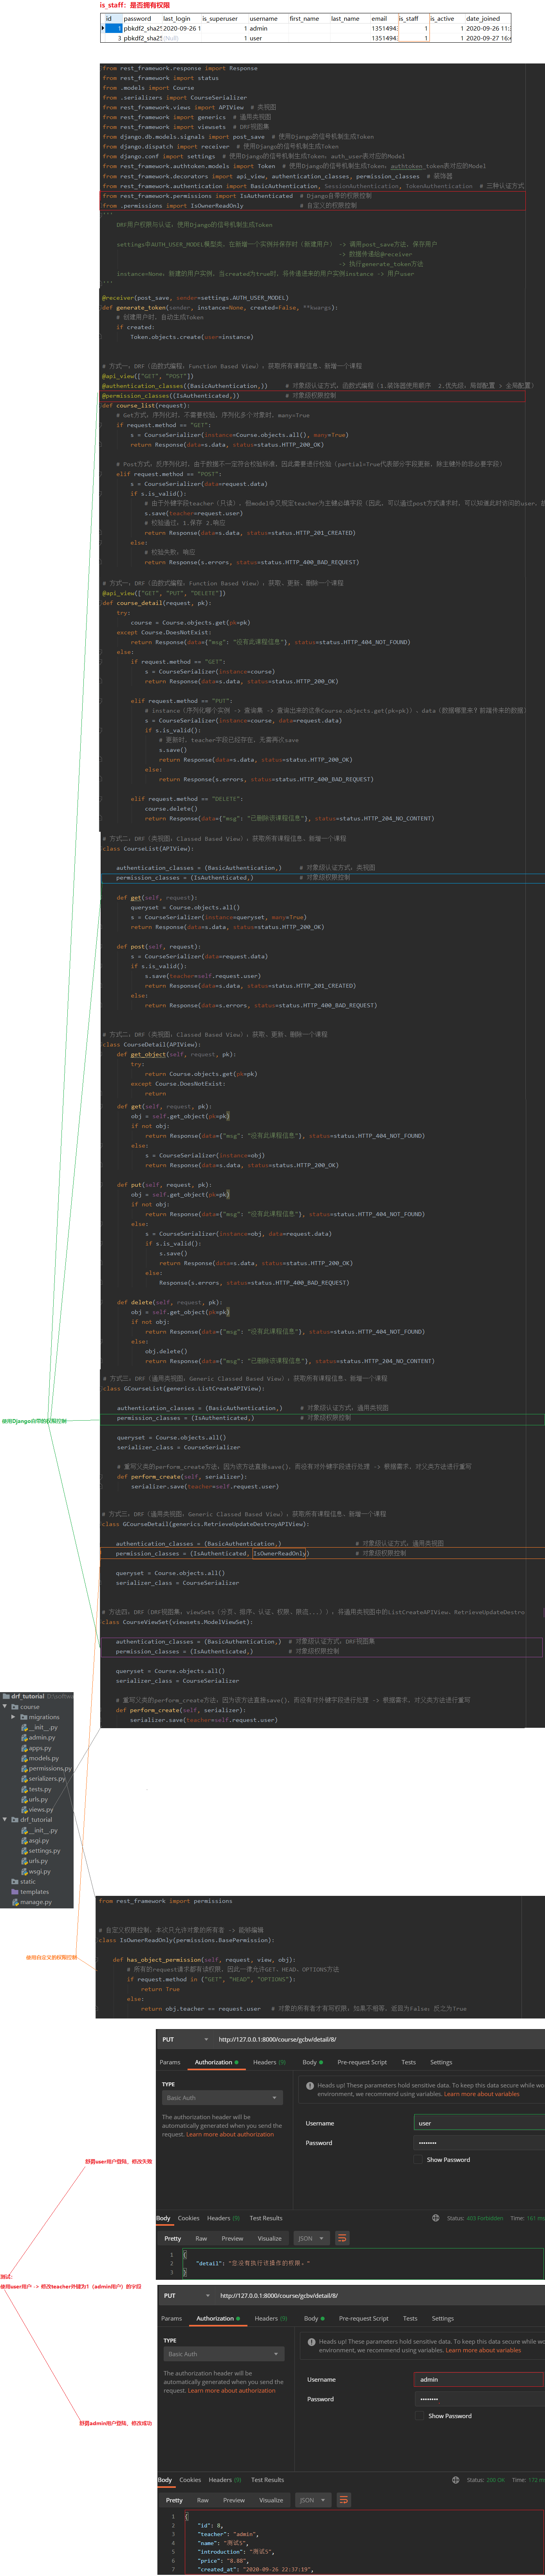Toggle line wrap in the 403 Forbidden response

pos(342,2238)
